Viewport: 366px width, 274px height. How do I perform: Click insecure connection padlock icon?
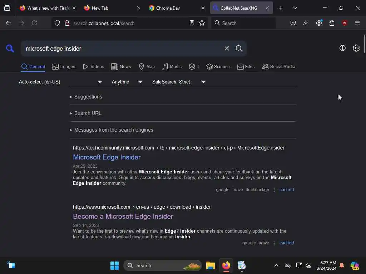(67, 23)
